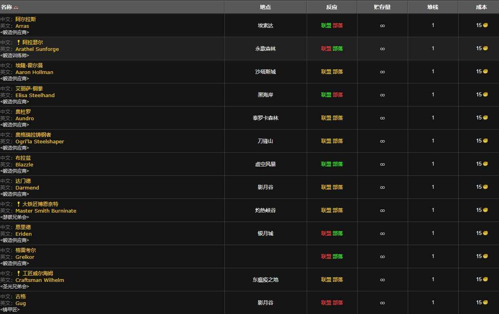Open the Chinese name 埃隆·霍尔曼 link
The height and width of the screenshot is (314, 499).
click(x=29, y=65)
